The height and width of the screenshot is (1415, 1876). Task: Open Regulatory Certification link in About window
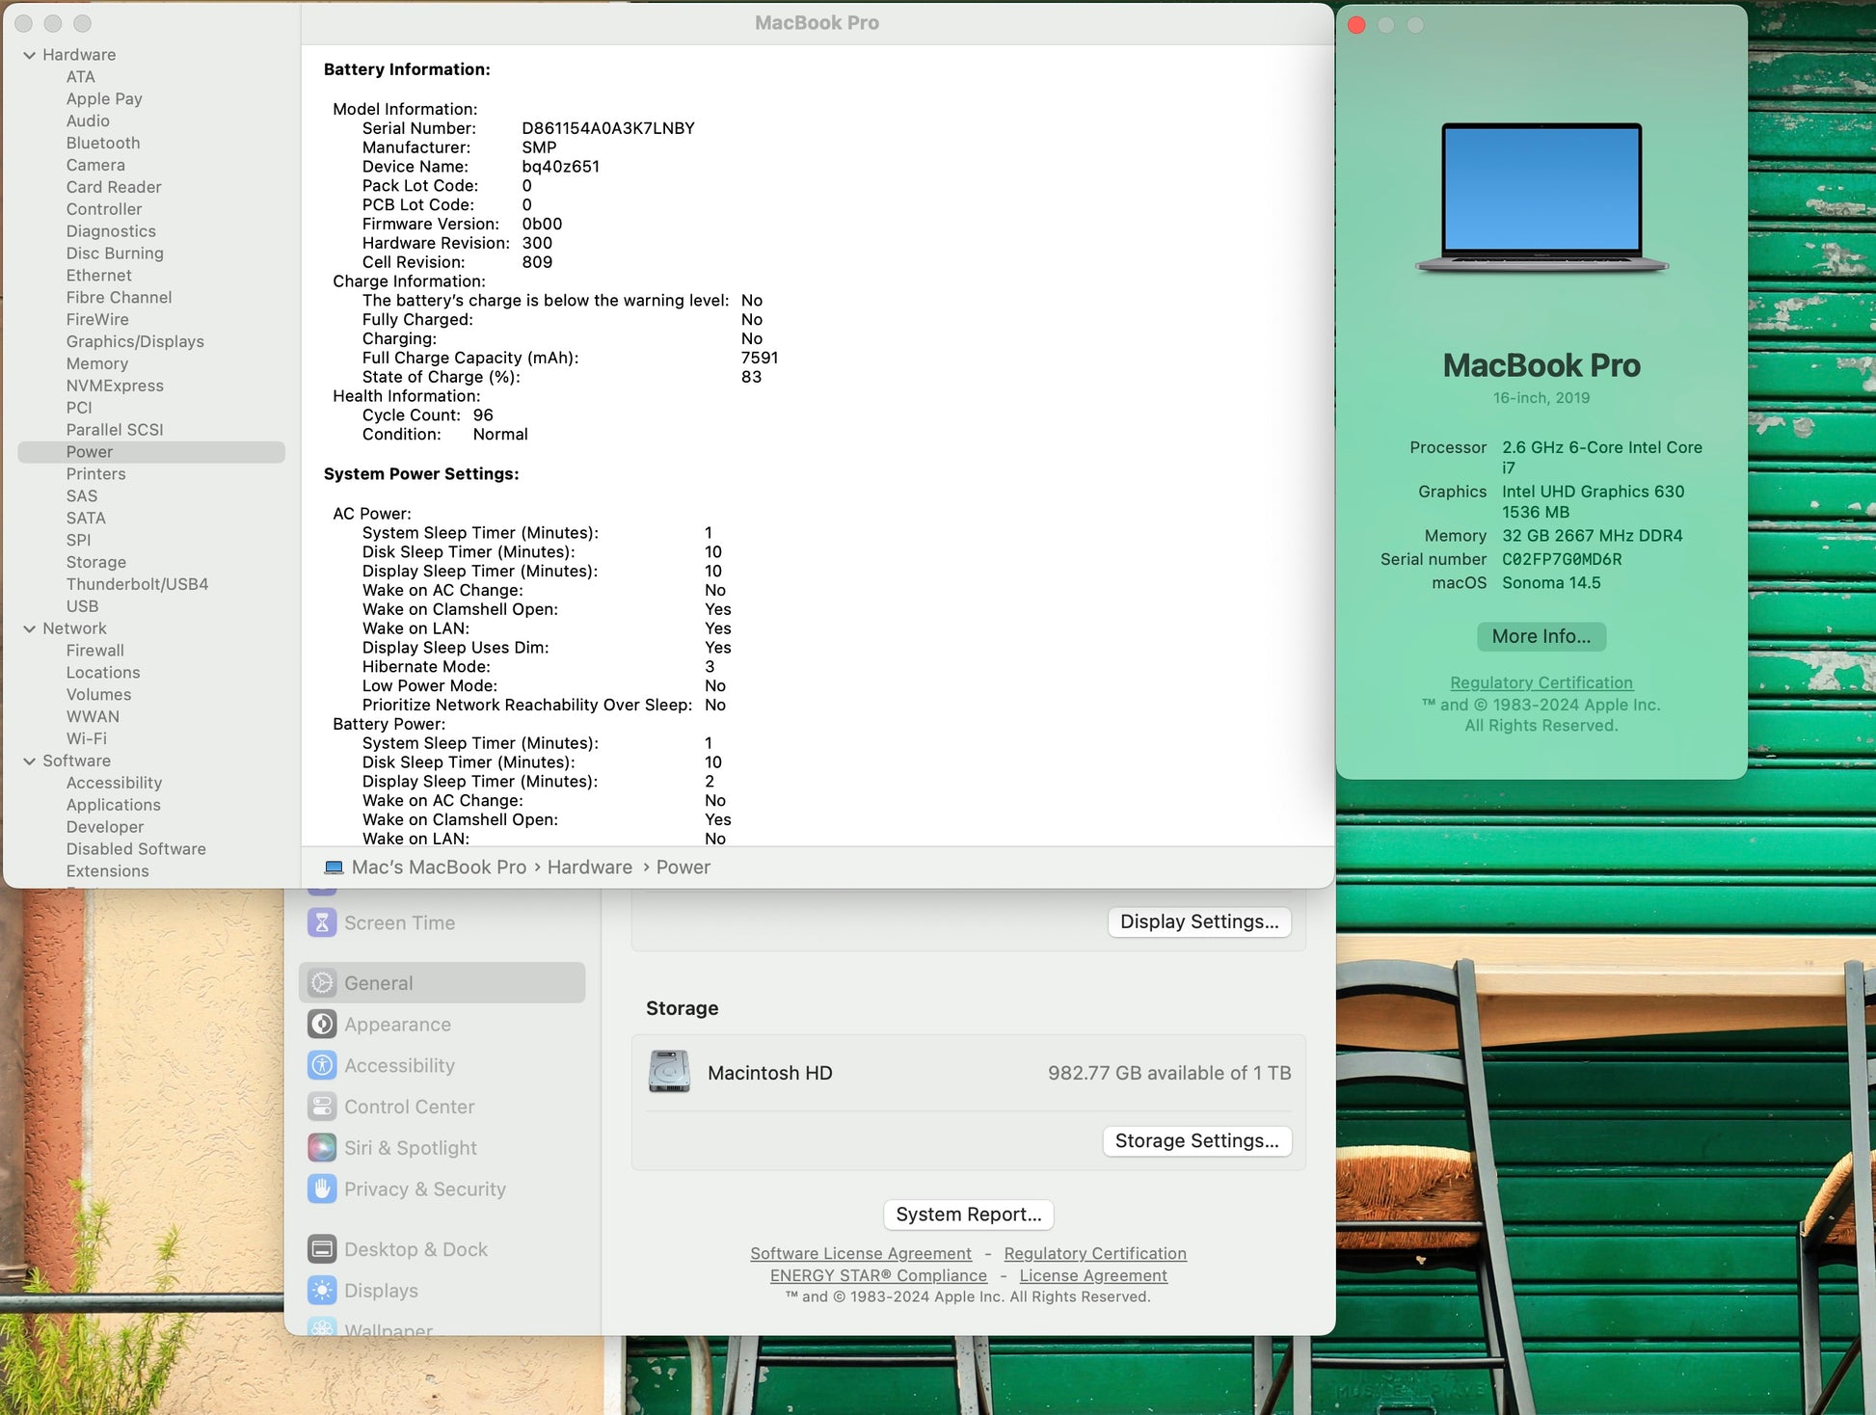tap(1541, 682)
